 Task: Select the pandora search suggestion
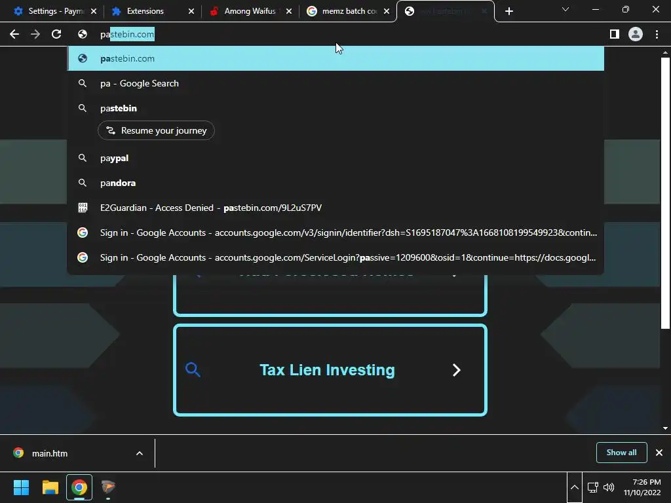point(335,183)
